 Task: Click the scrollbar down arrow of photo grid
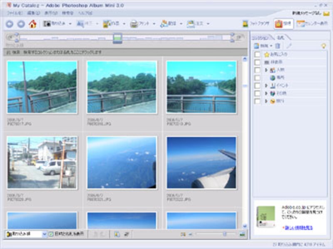pyautogui.click(x=245, y=226)
